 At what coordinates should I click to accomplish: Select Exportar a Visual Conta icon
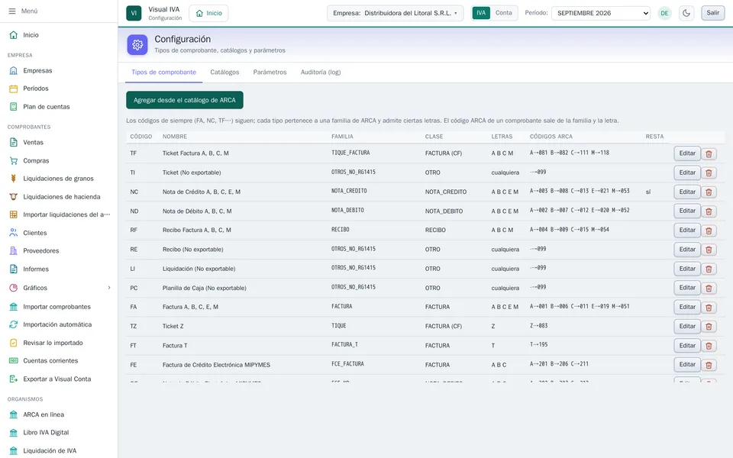[14, 379]
